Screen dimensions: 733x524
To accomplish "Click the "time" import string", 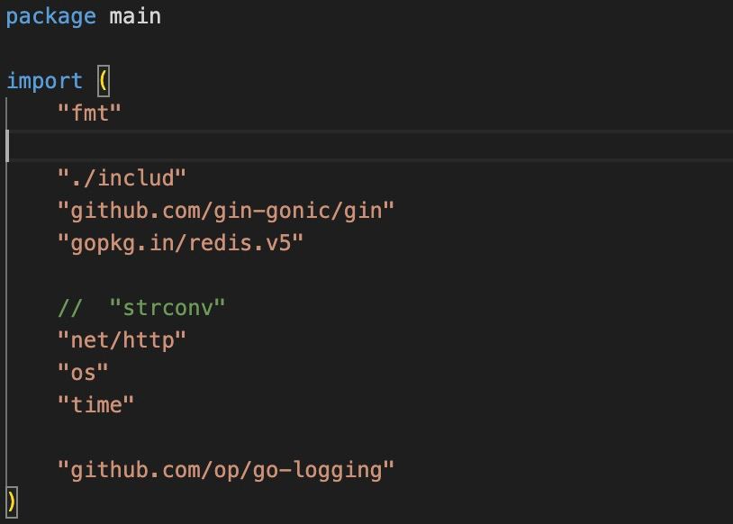I will 95,405.
